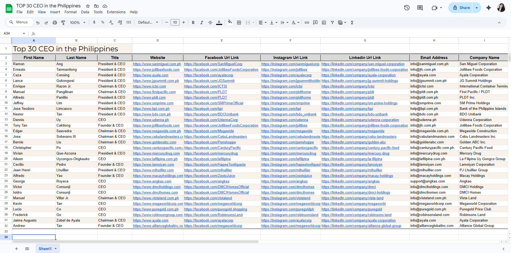Viewport: 511px width, 253px height.
Task: Open facebook.com/ayalacorp link in row 5
Action: pos(209,75)
